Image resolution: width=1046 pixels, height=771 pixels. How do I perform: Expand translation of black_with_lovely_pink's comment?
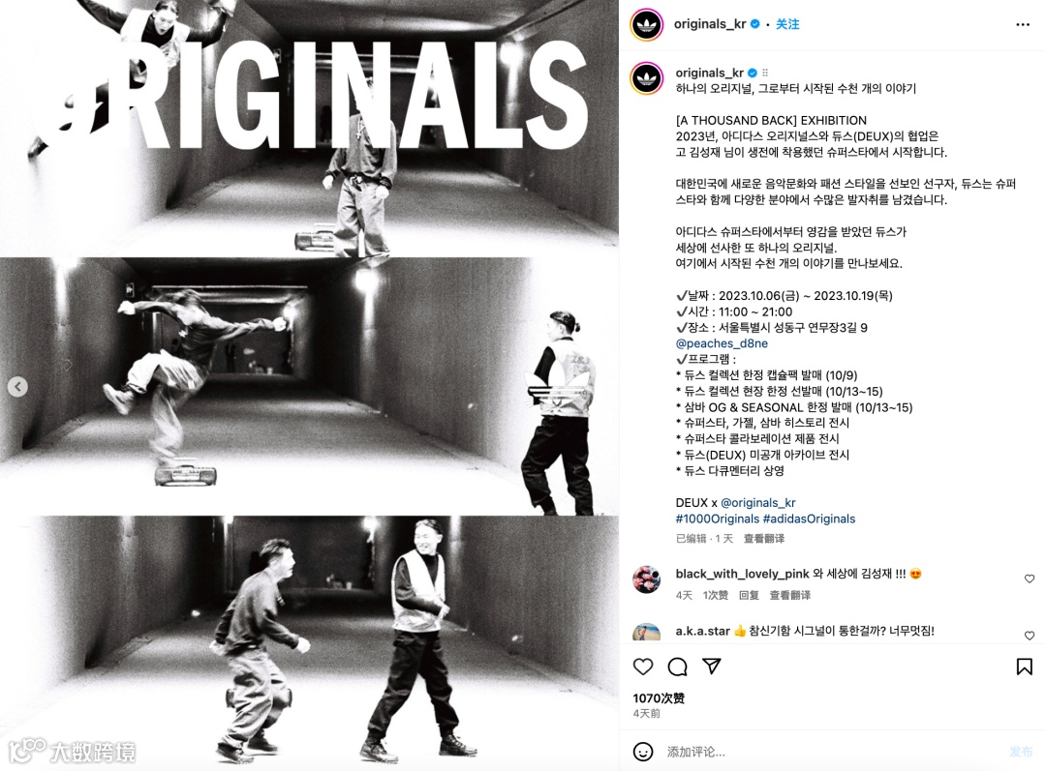790,595
